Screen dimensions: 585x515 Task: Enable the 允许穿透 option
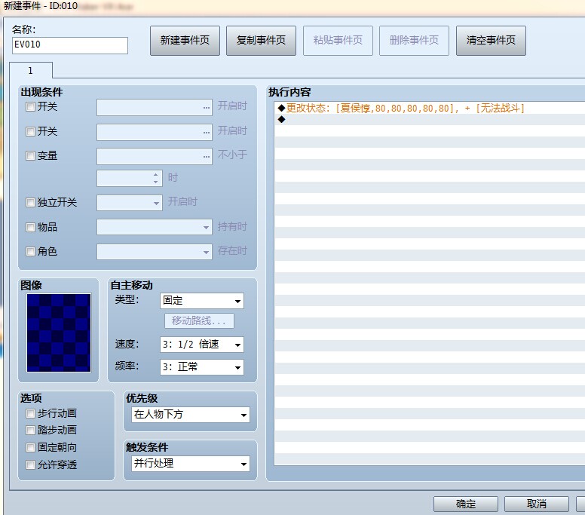[30, 464]
